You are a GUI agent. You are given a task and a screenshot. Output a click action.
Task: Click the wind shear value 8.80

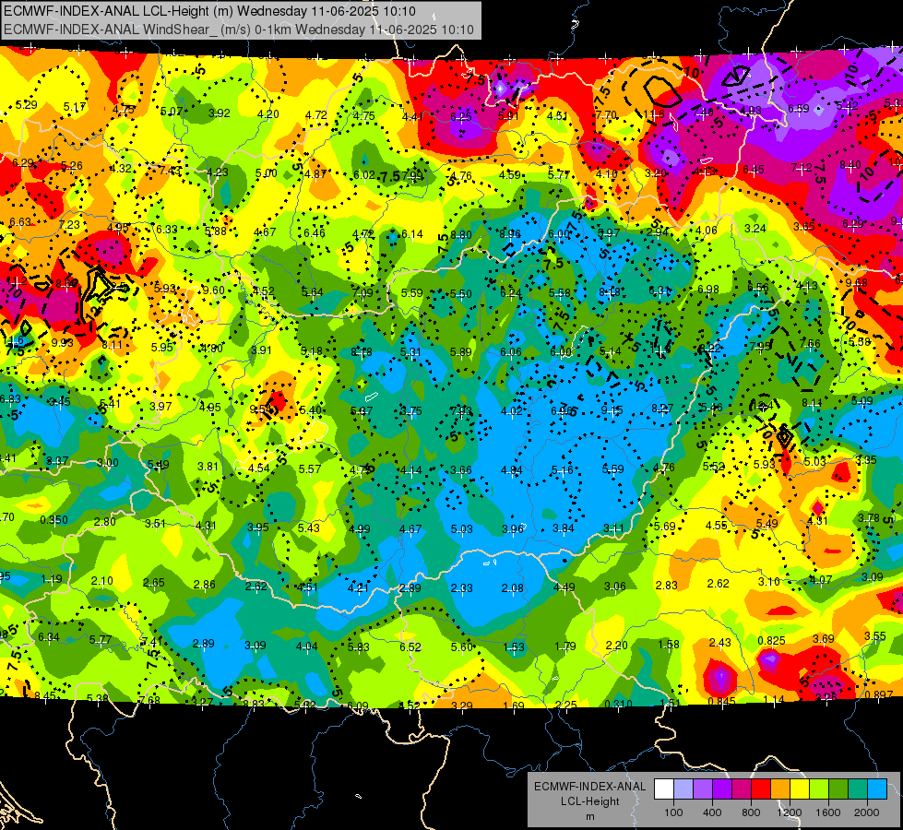pyautogui.click(x=461, y=234)
